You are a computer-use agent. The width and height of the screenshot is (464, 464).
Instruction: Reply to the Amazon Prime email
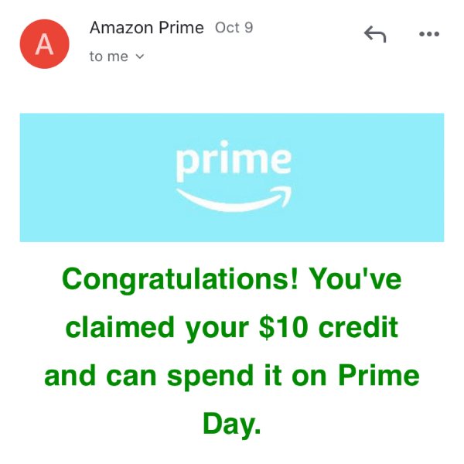point(375,34)
